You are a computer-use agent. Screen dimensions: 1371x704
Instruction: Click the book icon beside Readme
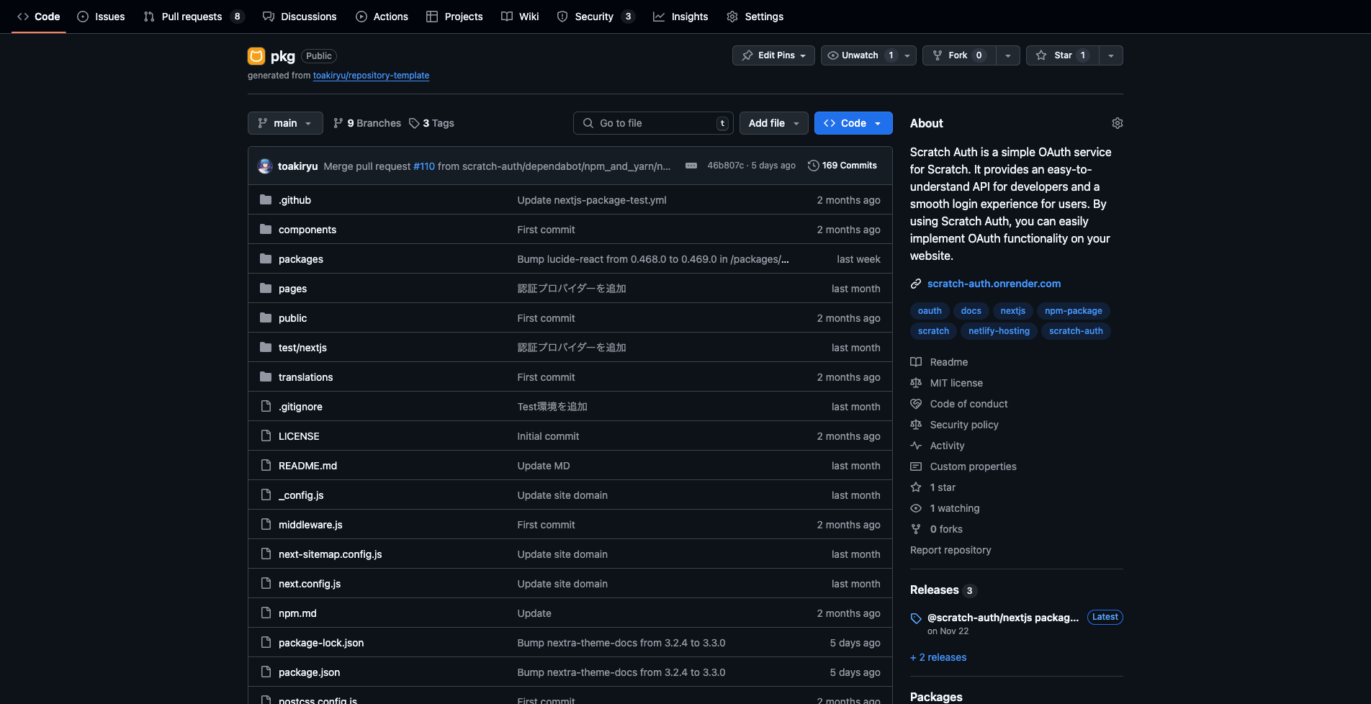click(916, 362)
